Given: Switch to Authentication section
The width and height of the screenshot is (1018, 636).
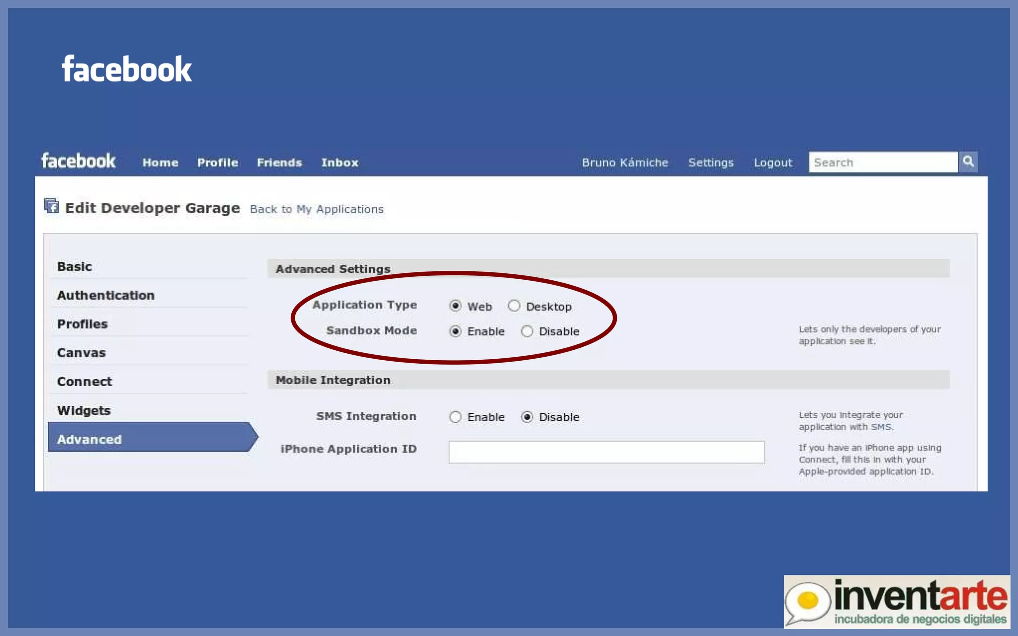Looking at the screenshot, I should [x=106, y=296].
